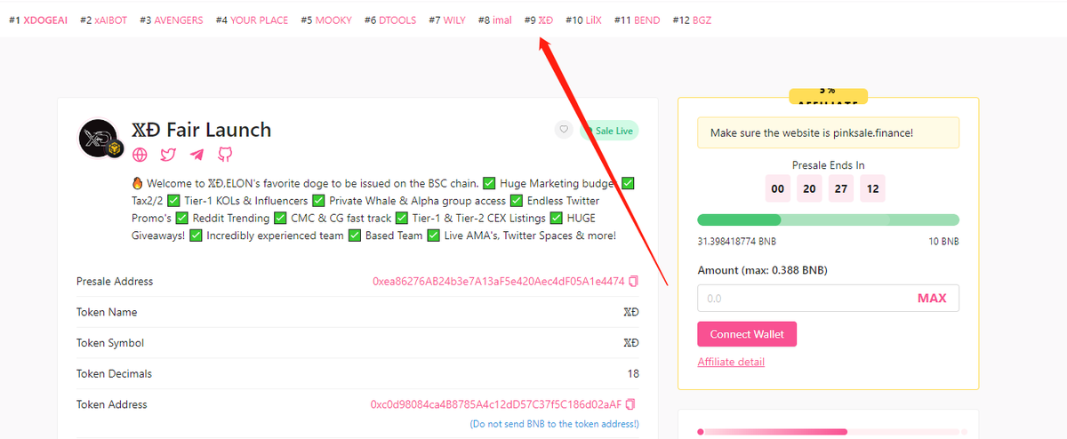Copy the Presale Address with copy icon
Viewport: 1067px width, 439px height.
coord(633,282)
